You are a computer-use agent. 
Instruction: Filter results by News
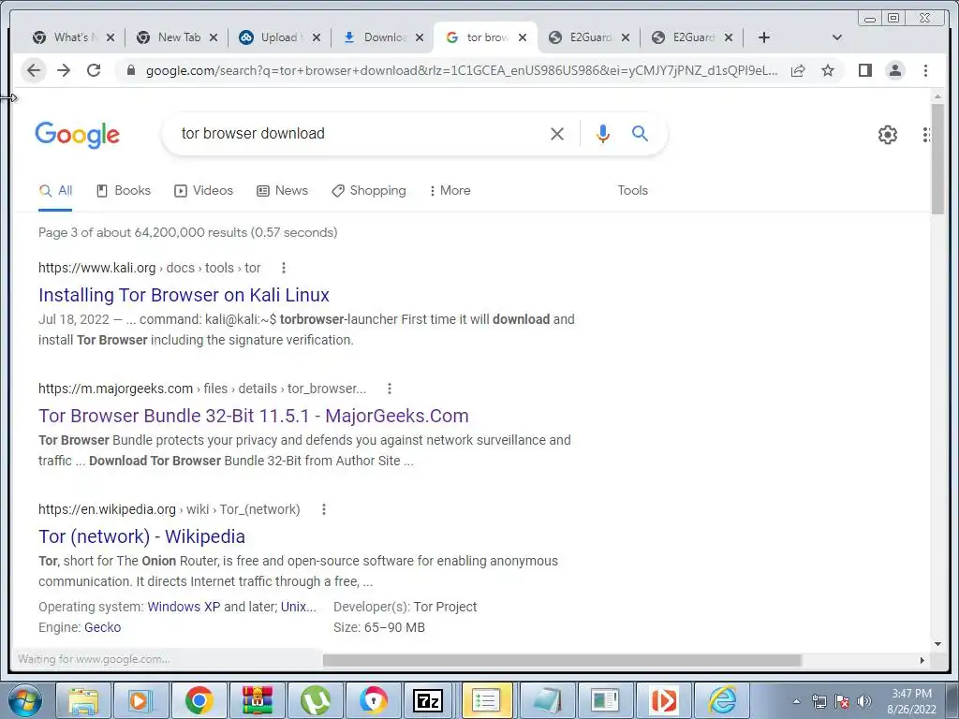click(x=282, y=191)
